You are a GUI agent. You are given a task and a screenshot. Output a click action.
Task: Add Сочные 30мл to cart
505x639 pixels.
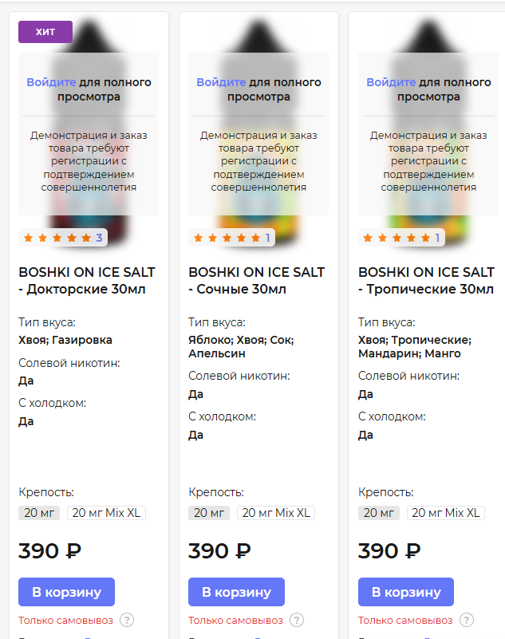click(236, 592)
